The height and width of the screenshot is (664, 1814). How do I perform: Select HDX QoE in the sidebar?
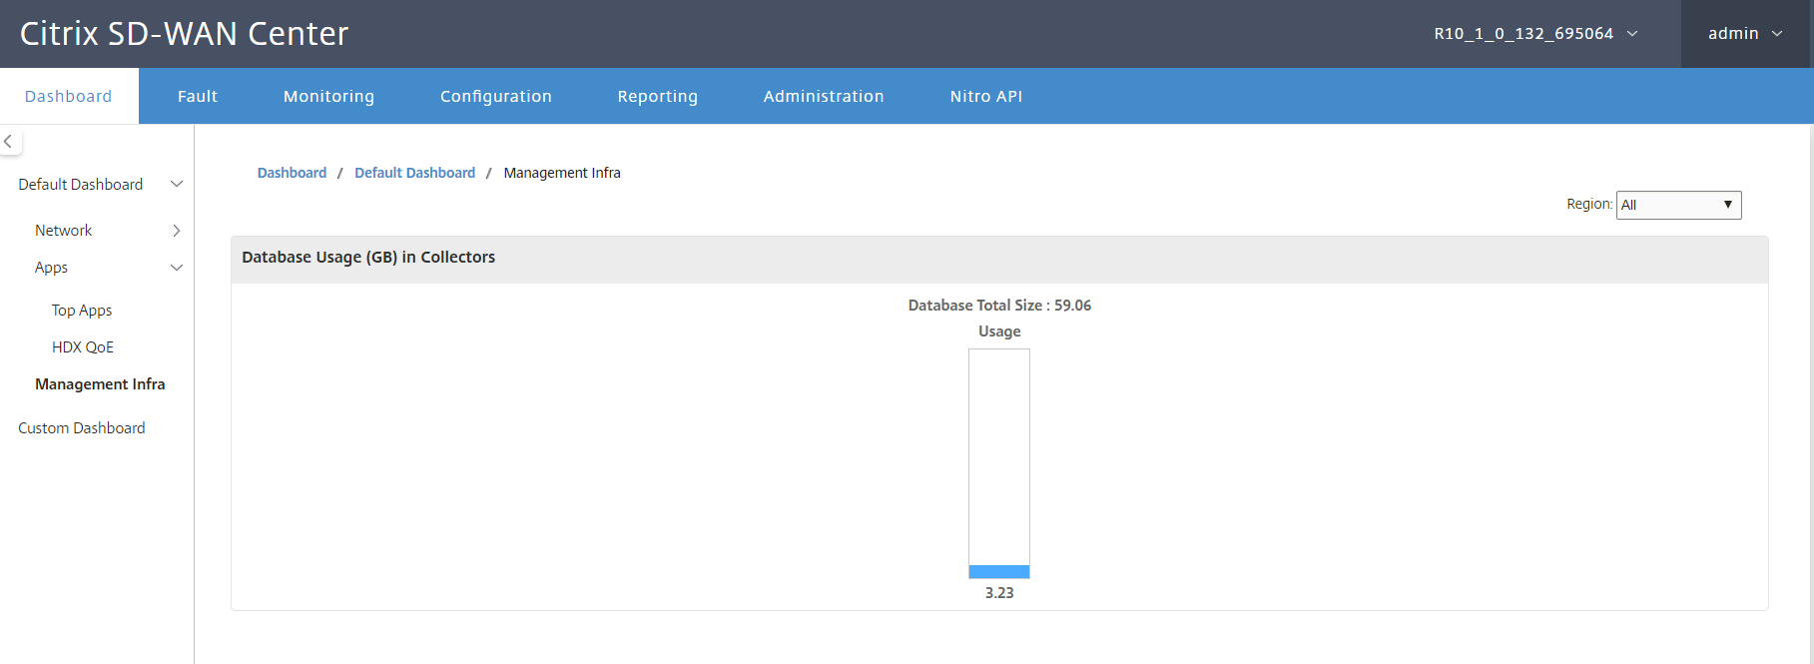tap(83, 347)
